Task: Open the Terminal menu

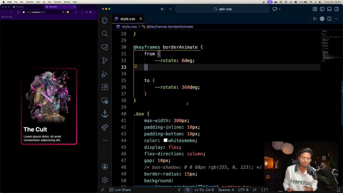Action: coord(57,2)
